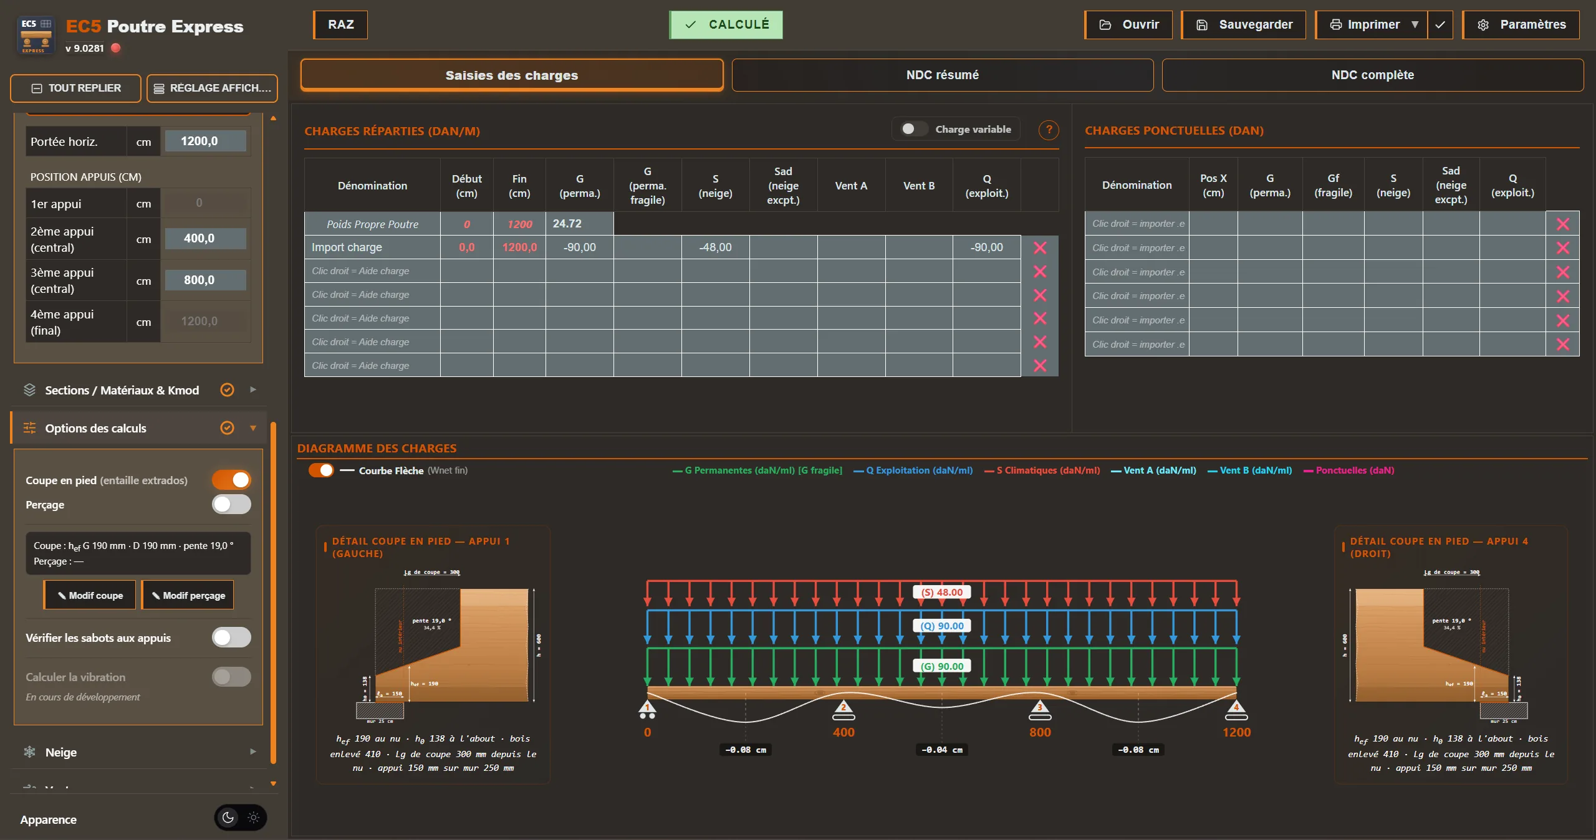
Task: Click the Portée horiz. value field
Action: point(205,141)
